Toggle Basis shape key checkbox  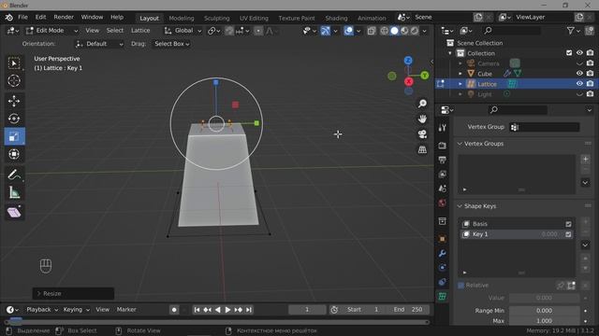(x=568, y=224)
